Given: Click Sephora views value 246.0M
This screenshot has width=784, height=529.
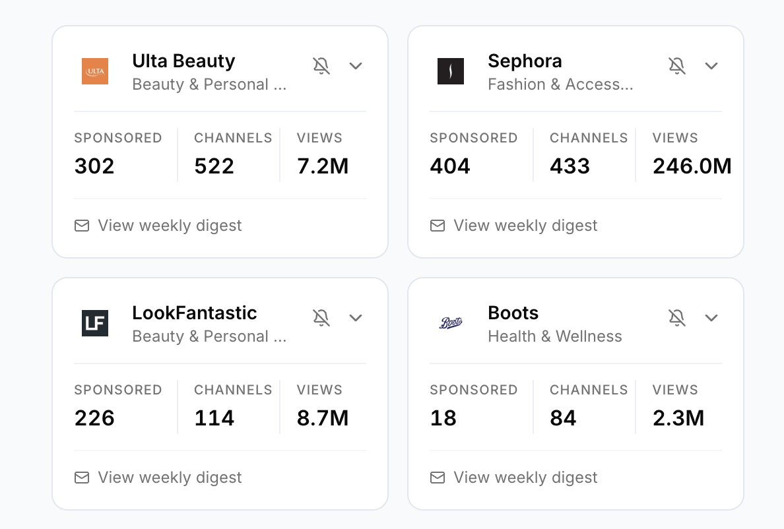Looking at the screenshot, I should (x=692, y=166).
